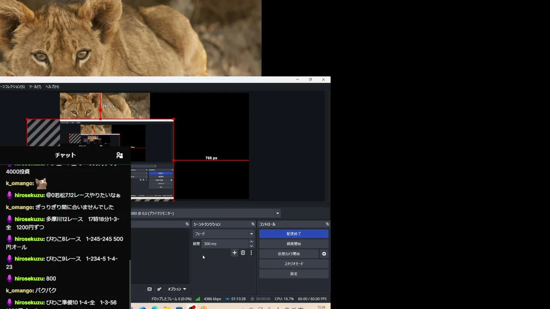550x309 pixels.
Task: Open the ヘルプ(H) menu
Action: tap(52, 87)
